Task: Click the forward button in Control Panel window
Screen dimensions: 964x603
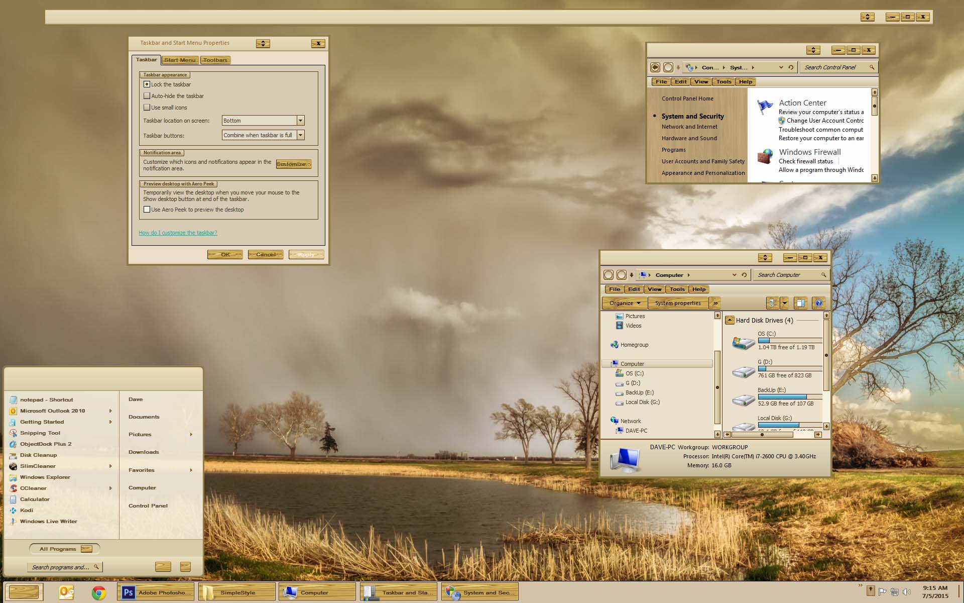Action: [668, 67]
